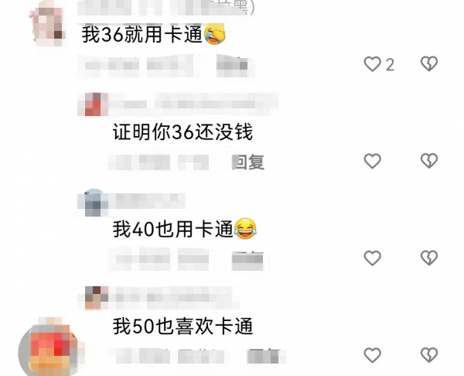Dislike the reply '我50也喜欢卡通'

click(429, 355)
